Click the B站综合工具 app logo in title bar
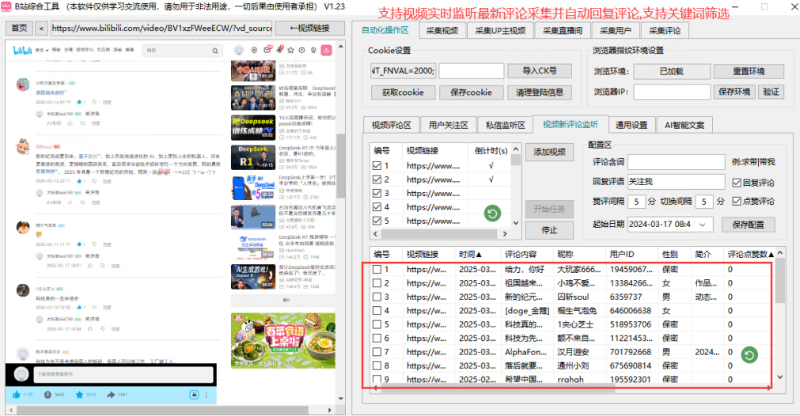The height and width of the screenshot is (416, 800). 6,6
